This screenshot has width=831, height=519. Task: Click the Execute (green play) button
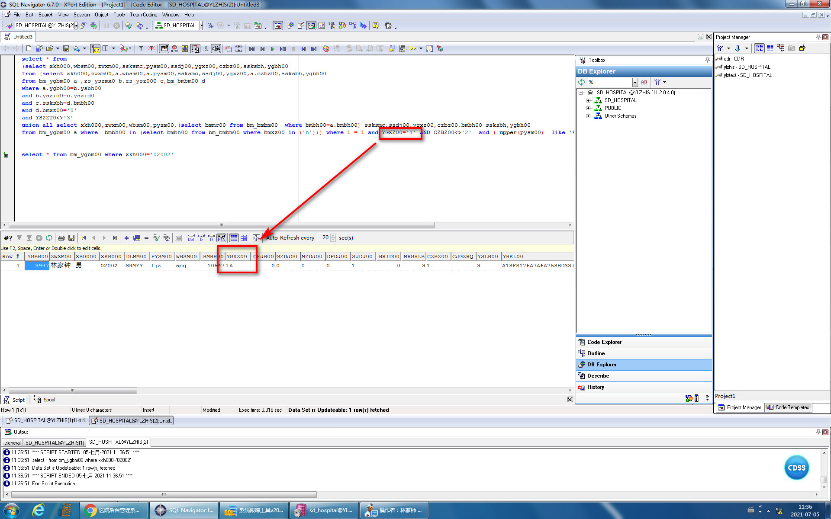click(x=272, y=49)
